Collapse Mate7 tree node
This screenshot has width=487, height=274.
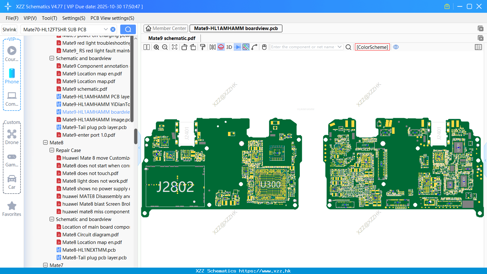point(45,265)
